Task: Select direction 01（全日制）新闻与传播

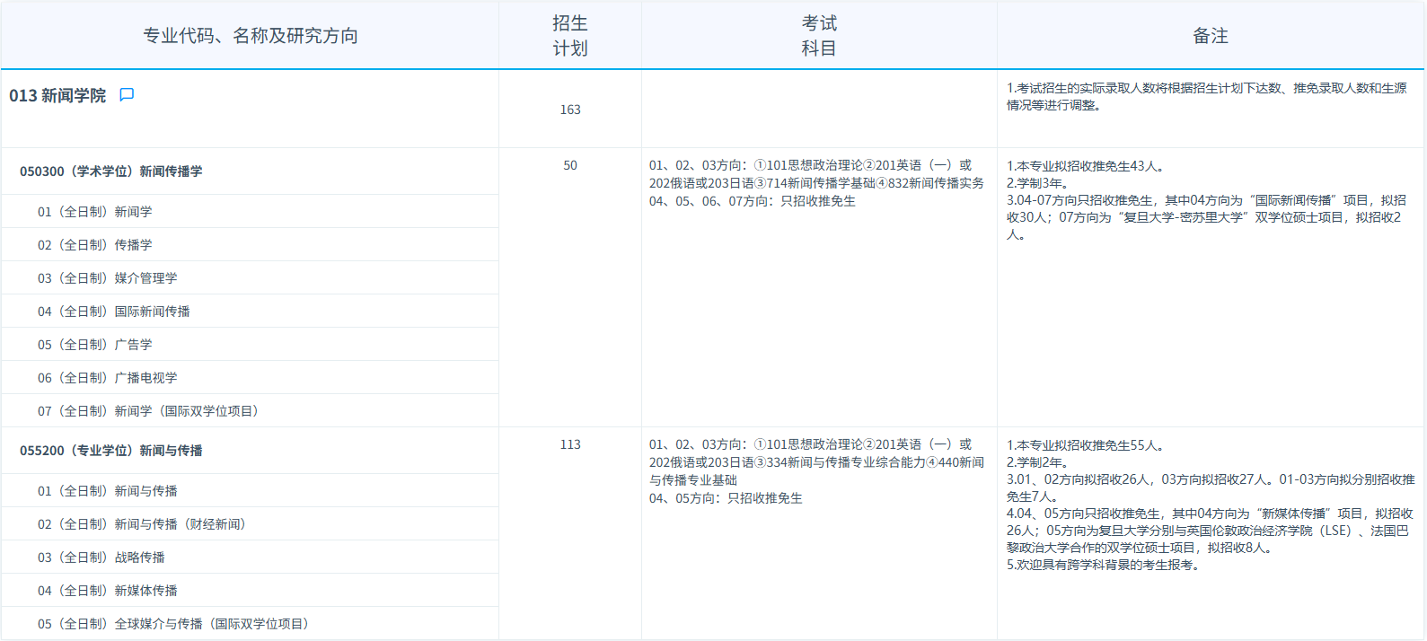Action: pyautogui.click(x=108, y=491)
